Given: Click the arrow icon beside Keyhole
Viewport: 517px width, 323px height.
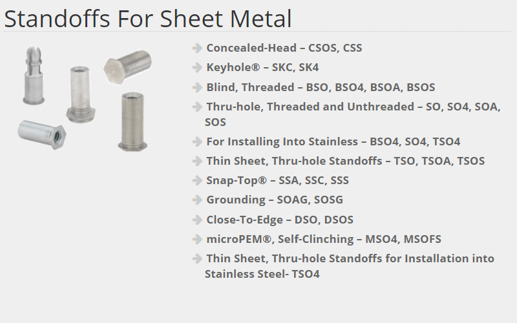Looking at the screenshot, I should tap(197, 68).
